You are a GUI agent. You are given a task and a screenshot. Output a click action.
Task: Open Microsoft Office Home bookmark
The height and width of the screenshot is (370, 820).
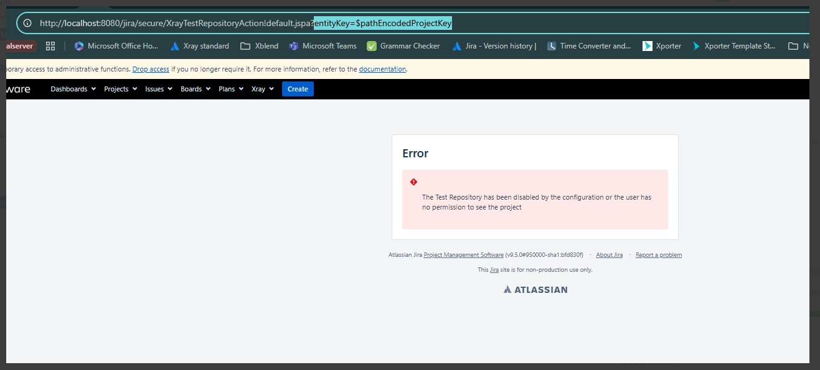116,46
